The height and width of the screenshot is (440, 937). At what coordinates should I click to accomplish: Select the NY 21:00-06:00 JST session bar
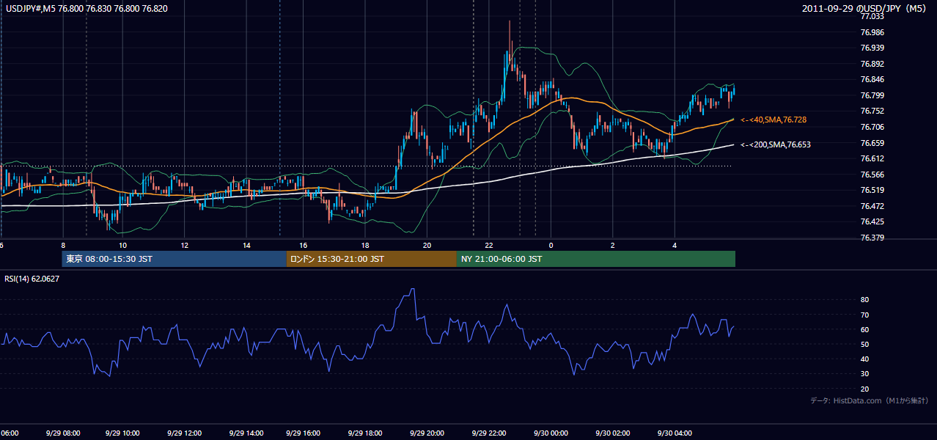click(596, 259)
